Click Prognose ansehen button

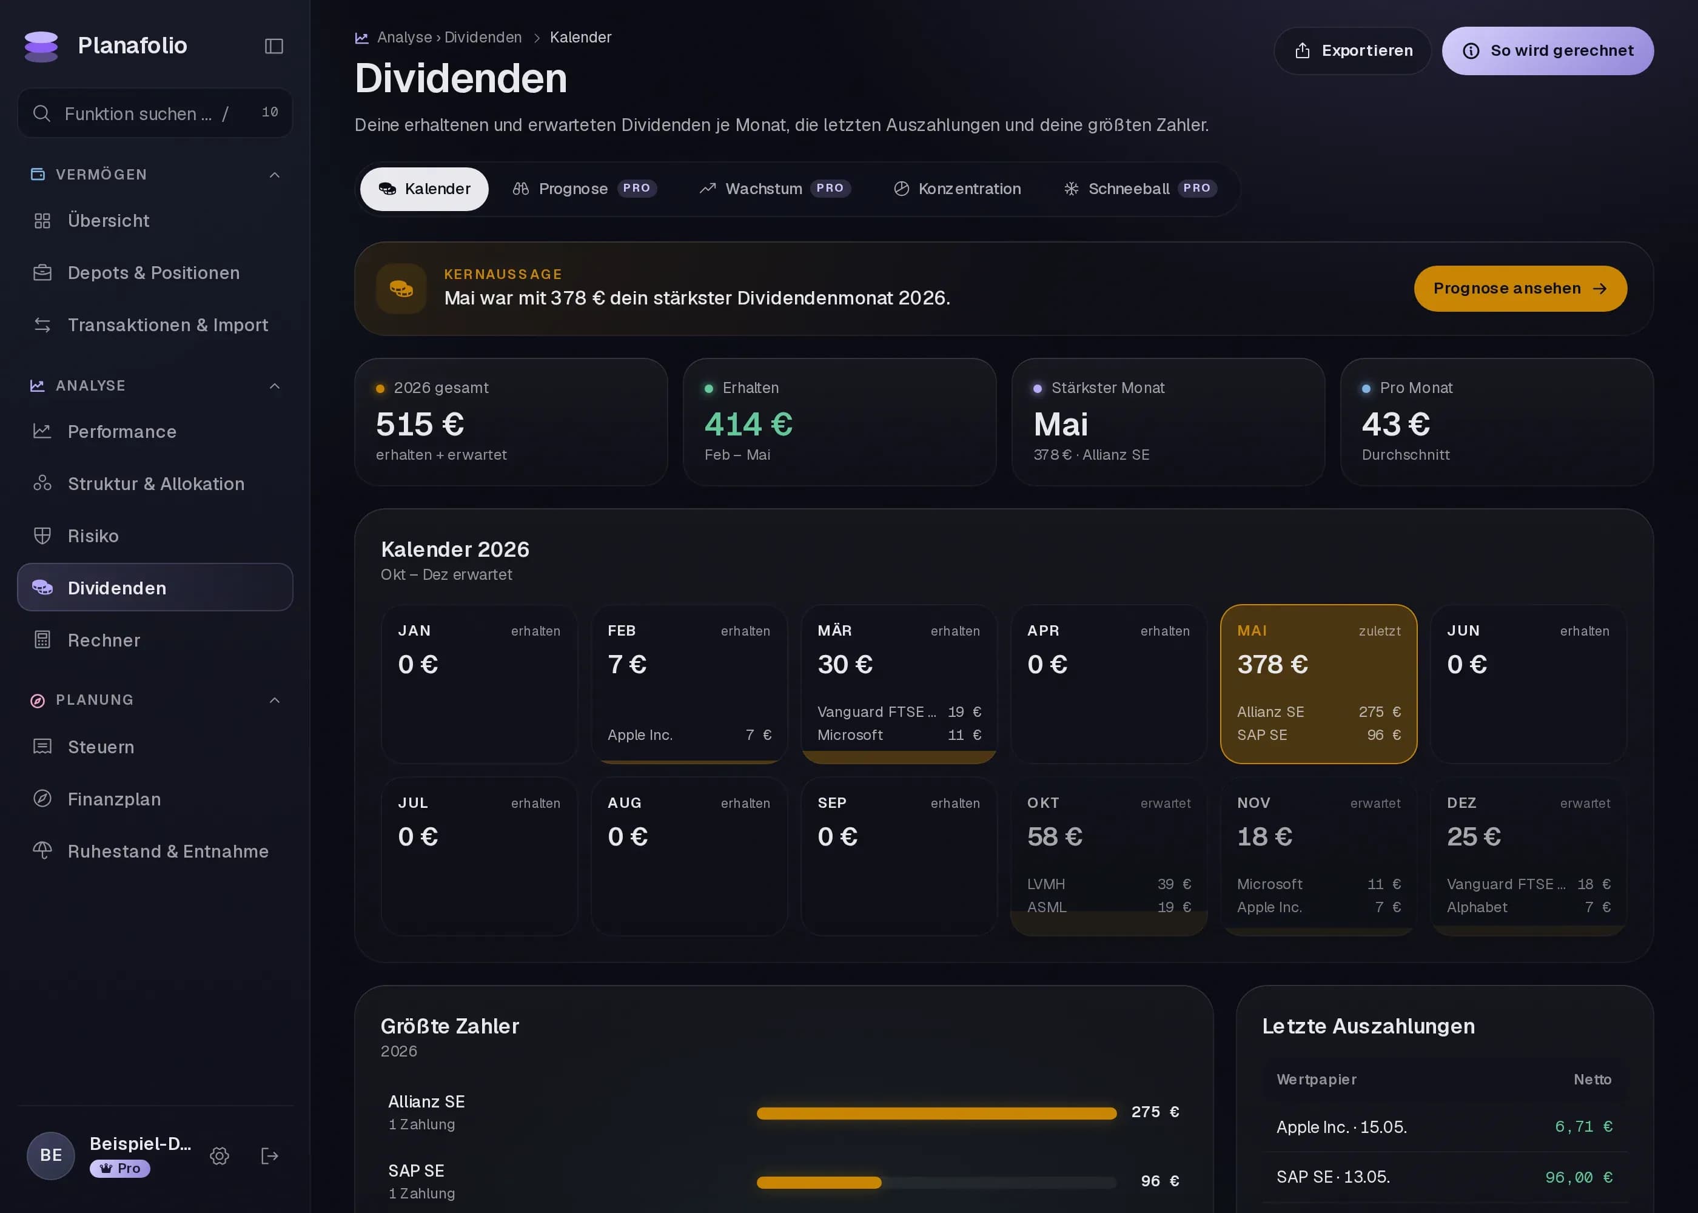point(1520,289)
